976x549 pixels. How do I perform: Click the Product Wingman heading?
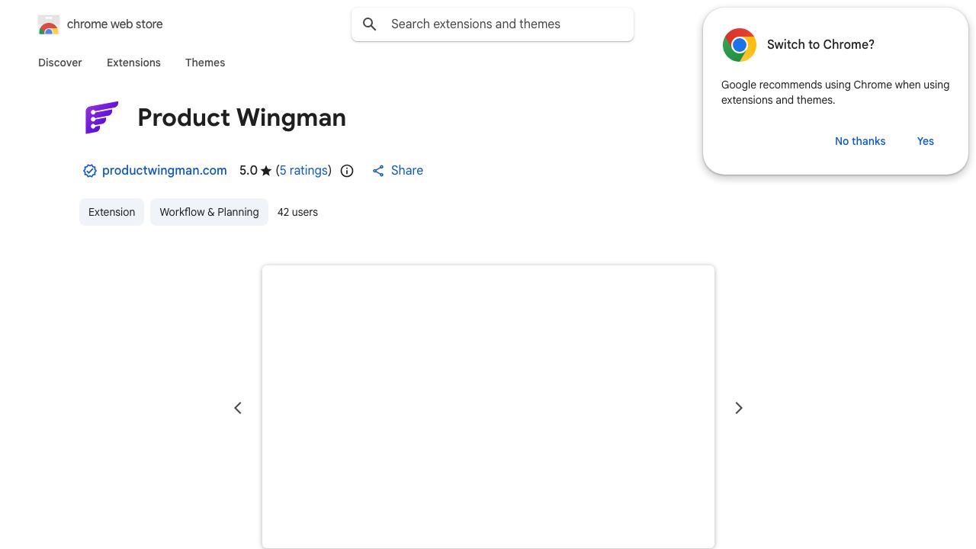[x=242, y=117]
